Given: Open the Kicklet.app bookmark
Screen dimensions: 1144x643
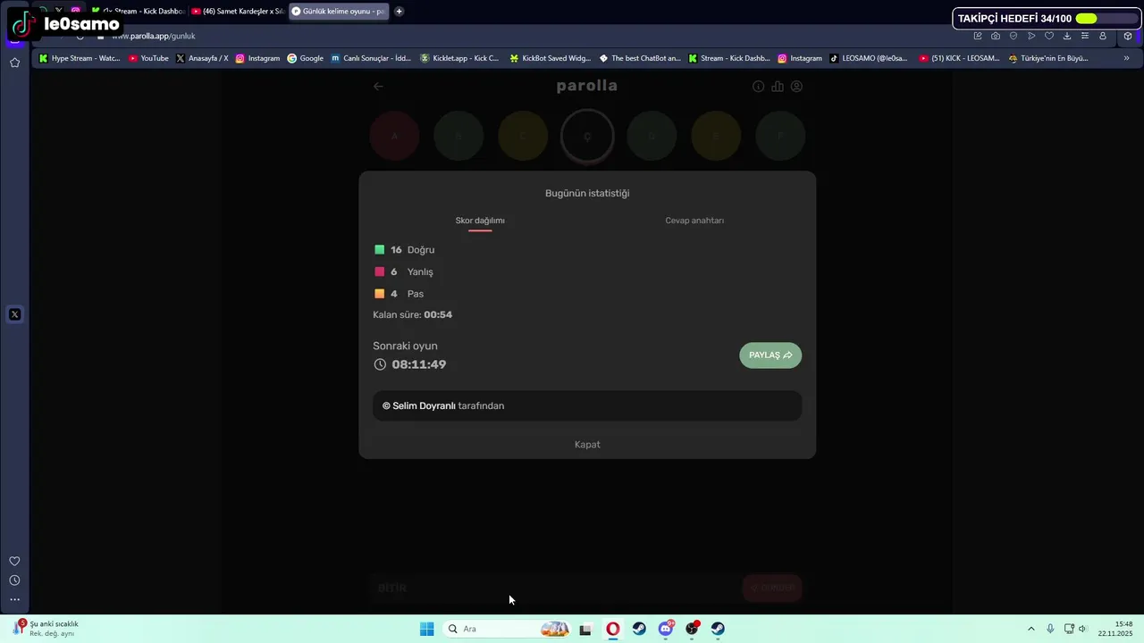Looking at the screenshot, I should 459,58.
